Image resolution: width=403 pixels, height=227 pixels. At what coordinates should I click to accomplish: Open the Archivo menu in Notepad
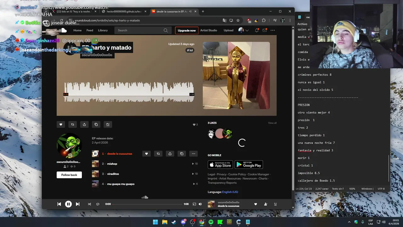pyautogui.click(x=302, y=24)
